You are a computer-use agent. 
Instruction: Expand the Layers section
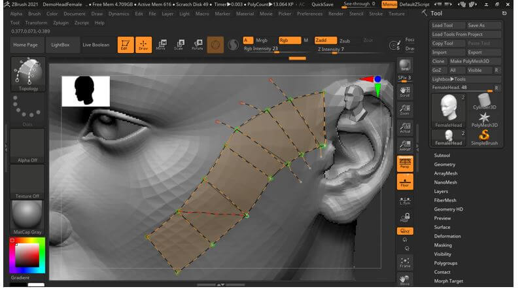[x=441, y=191]
